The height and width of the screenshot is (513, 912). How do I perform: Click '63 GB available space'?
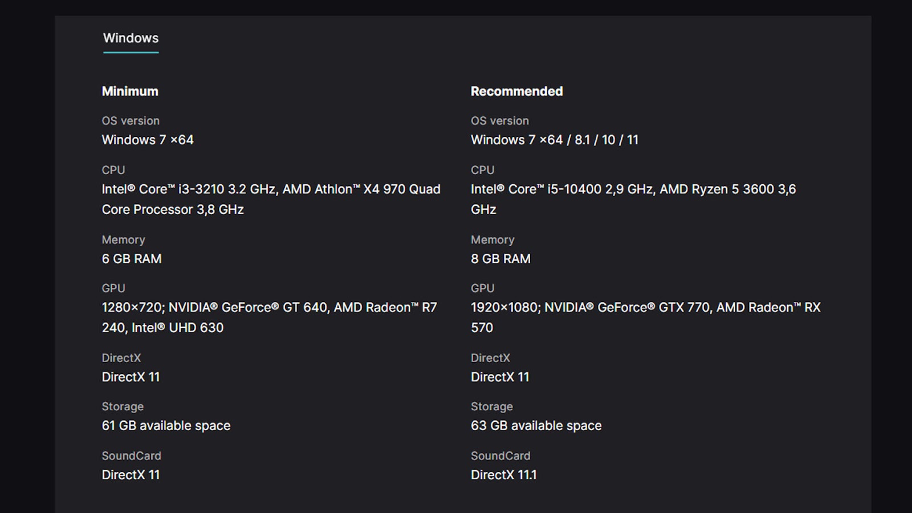pos(536,426)
